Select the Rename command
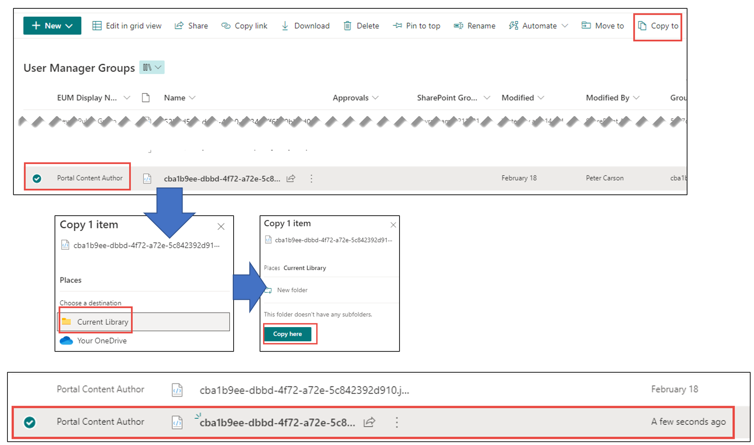754x445 pixels. pyautogui.click(x=475, y=26)
